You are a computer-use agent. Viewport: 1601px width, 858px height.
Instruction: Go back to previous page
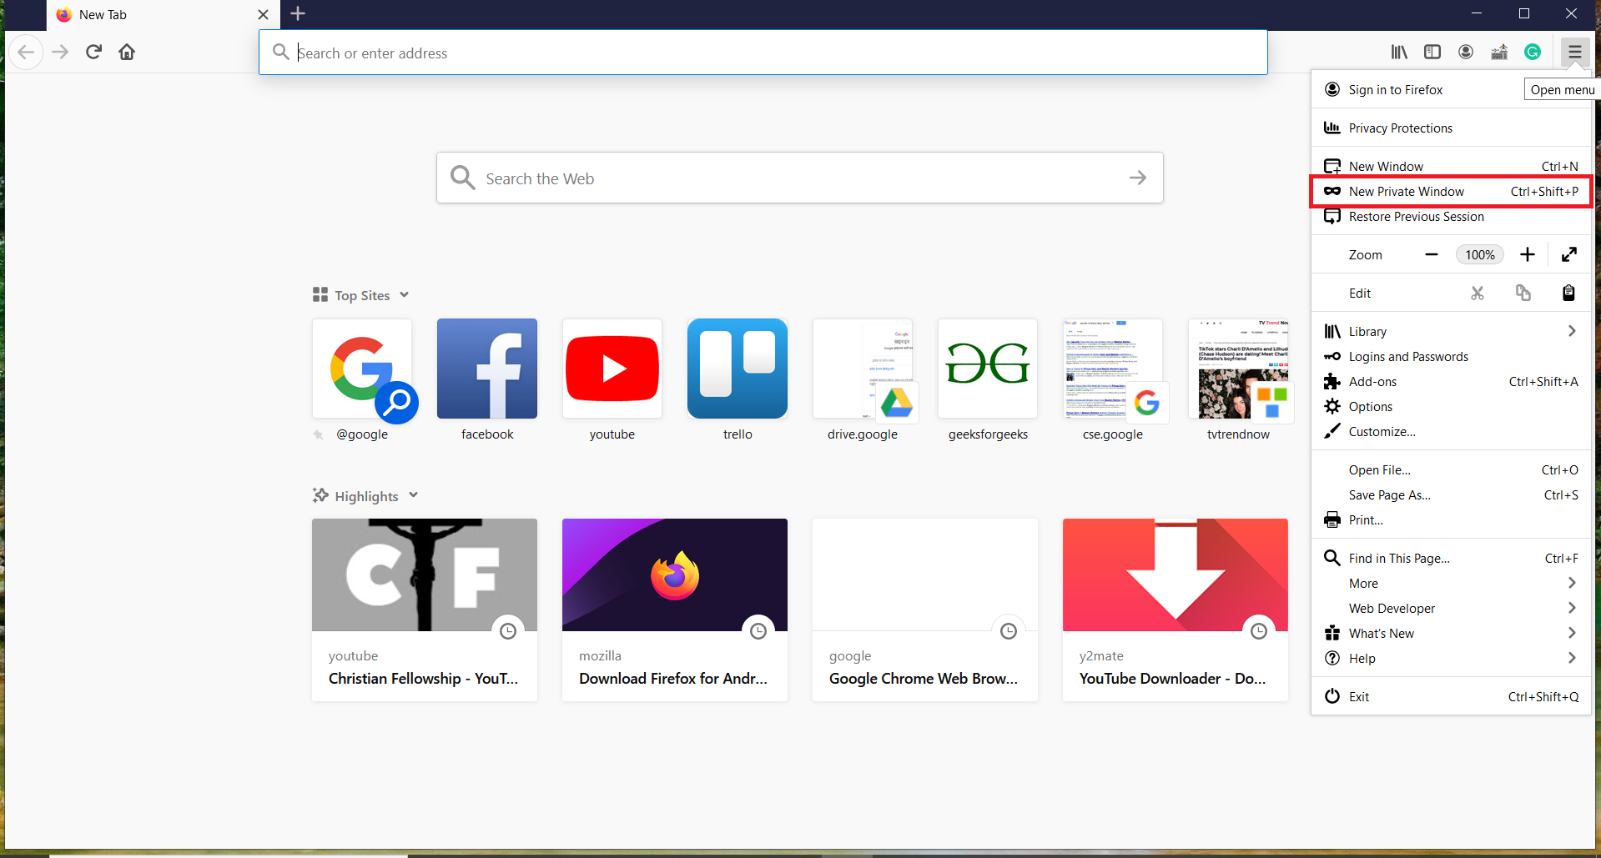[x=26, y=52]
